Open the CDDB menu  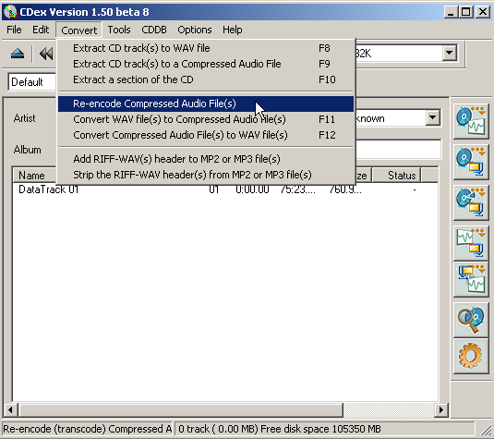click(x=154, y=30)
